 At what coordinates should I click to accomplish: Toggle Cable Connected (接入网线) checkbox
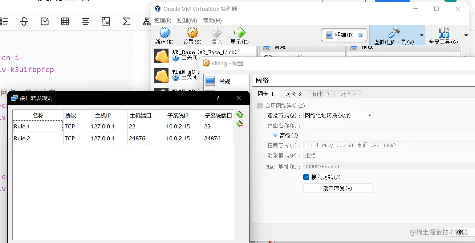[x=306, y=177]
